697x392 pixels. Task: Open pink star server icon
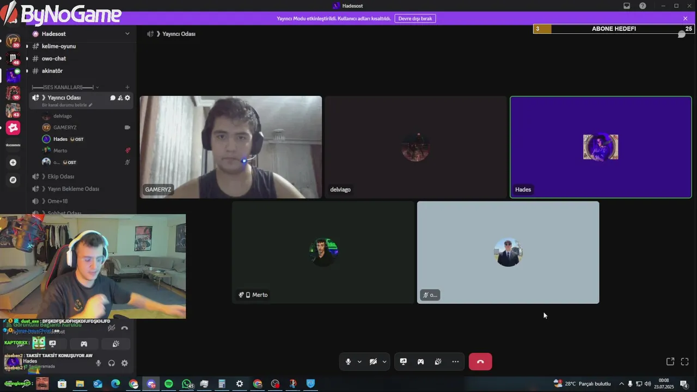(13, 128)
